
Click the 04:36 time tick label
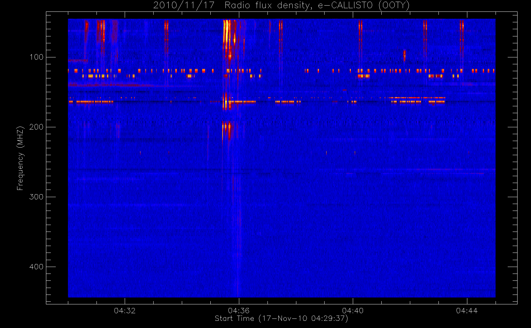point(239,311)
